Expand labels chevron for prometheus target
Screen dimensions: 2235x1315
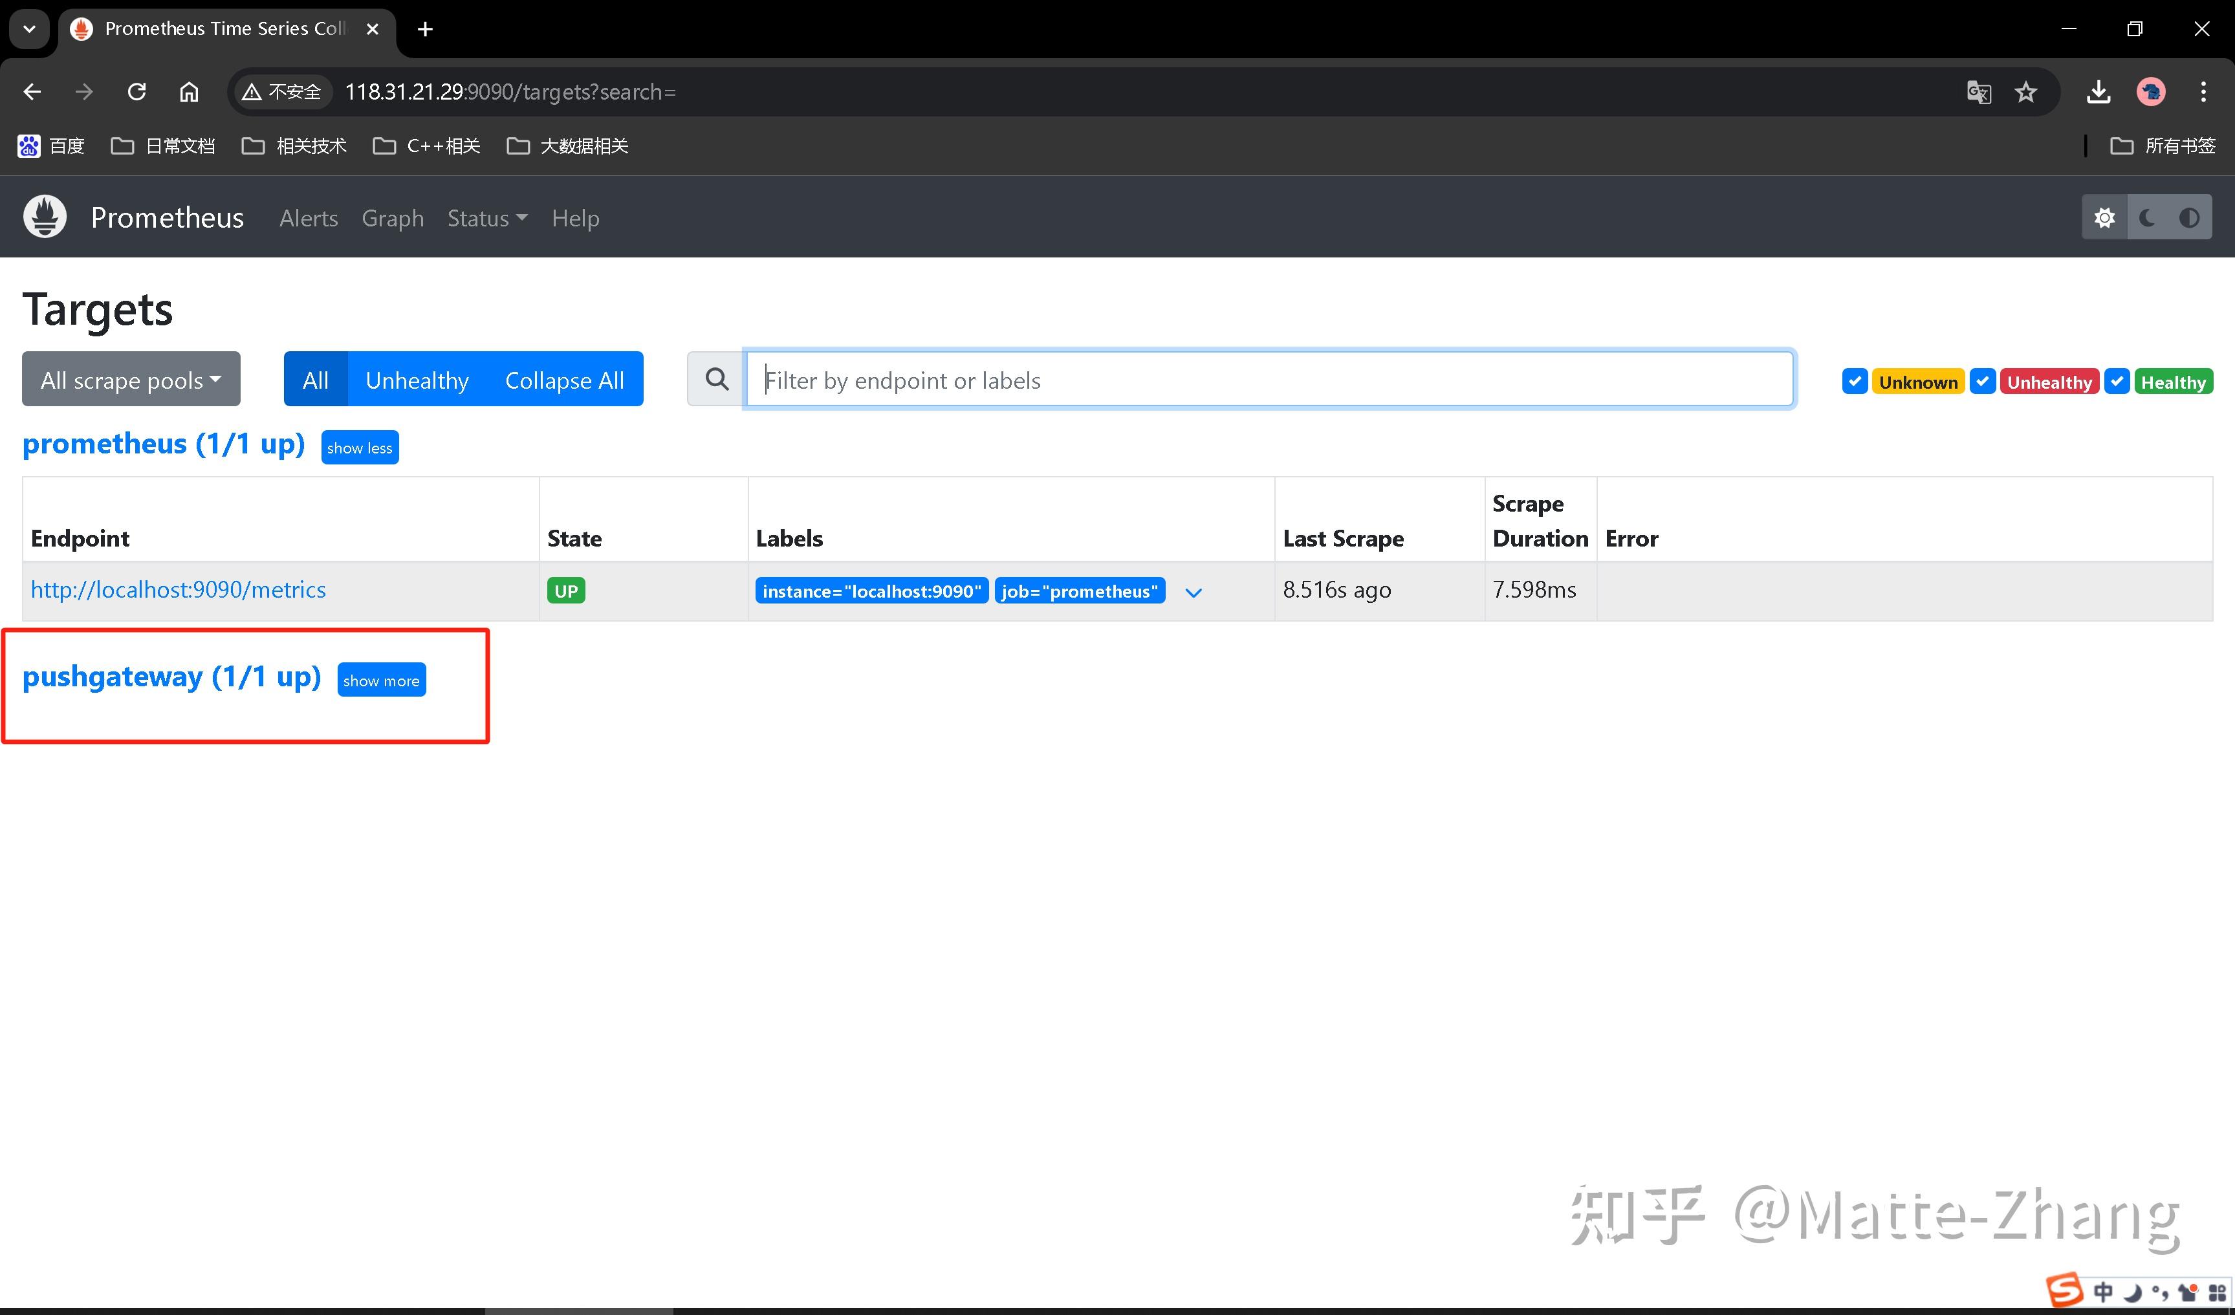1194,592
